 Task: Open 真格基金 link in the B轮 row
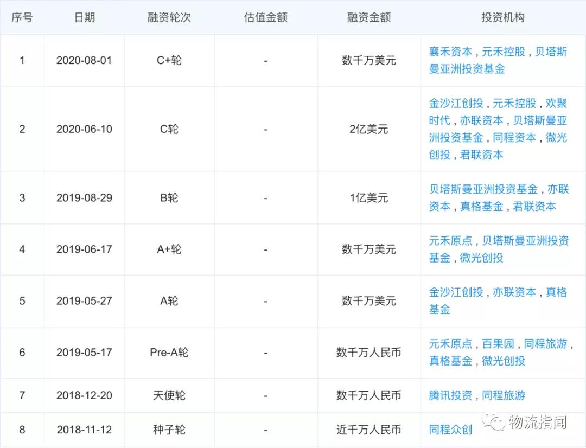click(x=482, y=207)
